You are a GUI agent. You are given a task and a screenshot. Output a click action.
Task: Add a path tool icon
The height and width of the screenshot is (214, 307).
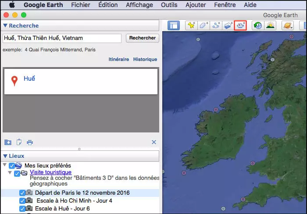tap(216, 25)
